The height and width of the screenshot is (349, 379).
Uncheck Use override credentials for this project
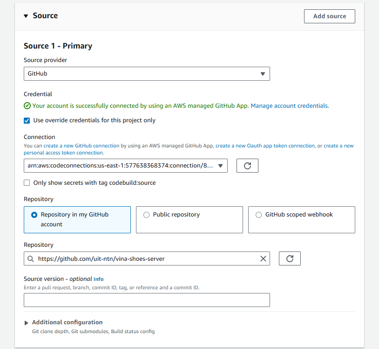[27, 120]
